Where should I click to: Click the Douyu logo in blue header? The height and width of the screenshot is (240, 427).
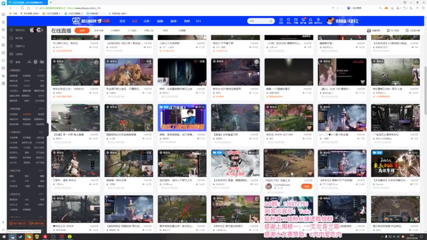pos(90,21)
